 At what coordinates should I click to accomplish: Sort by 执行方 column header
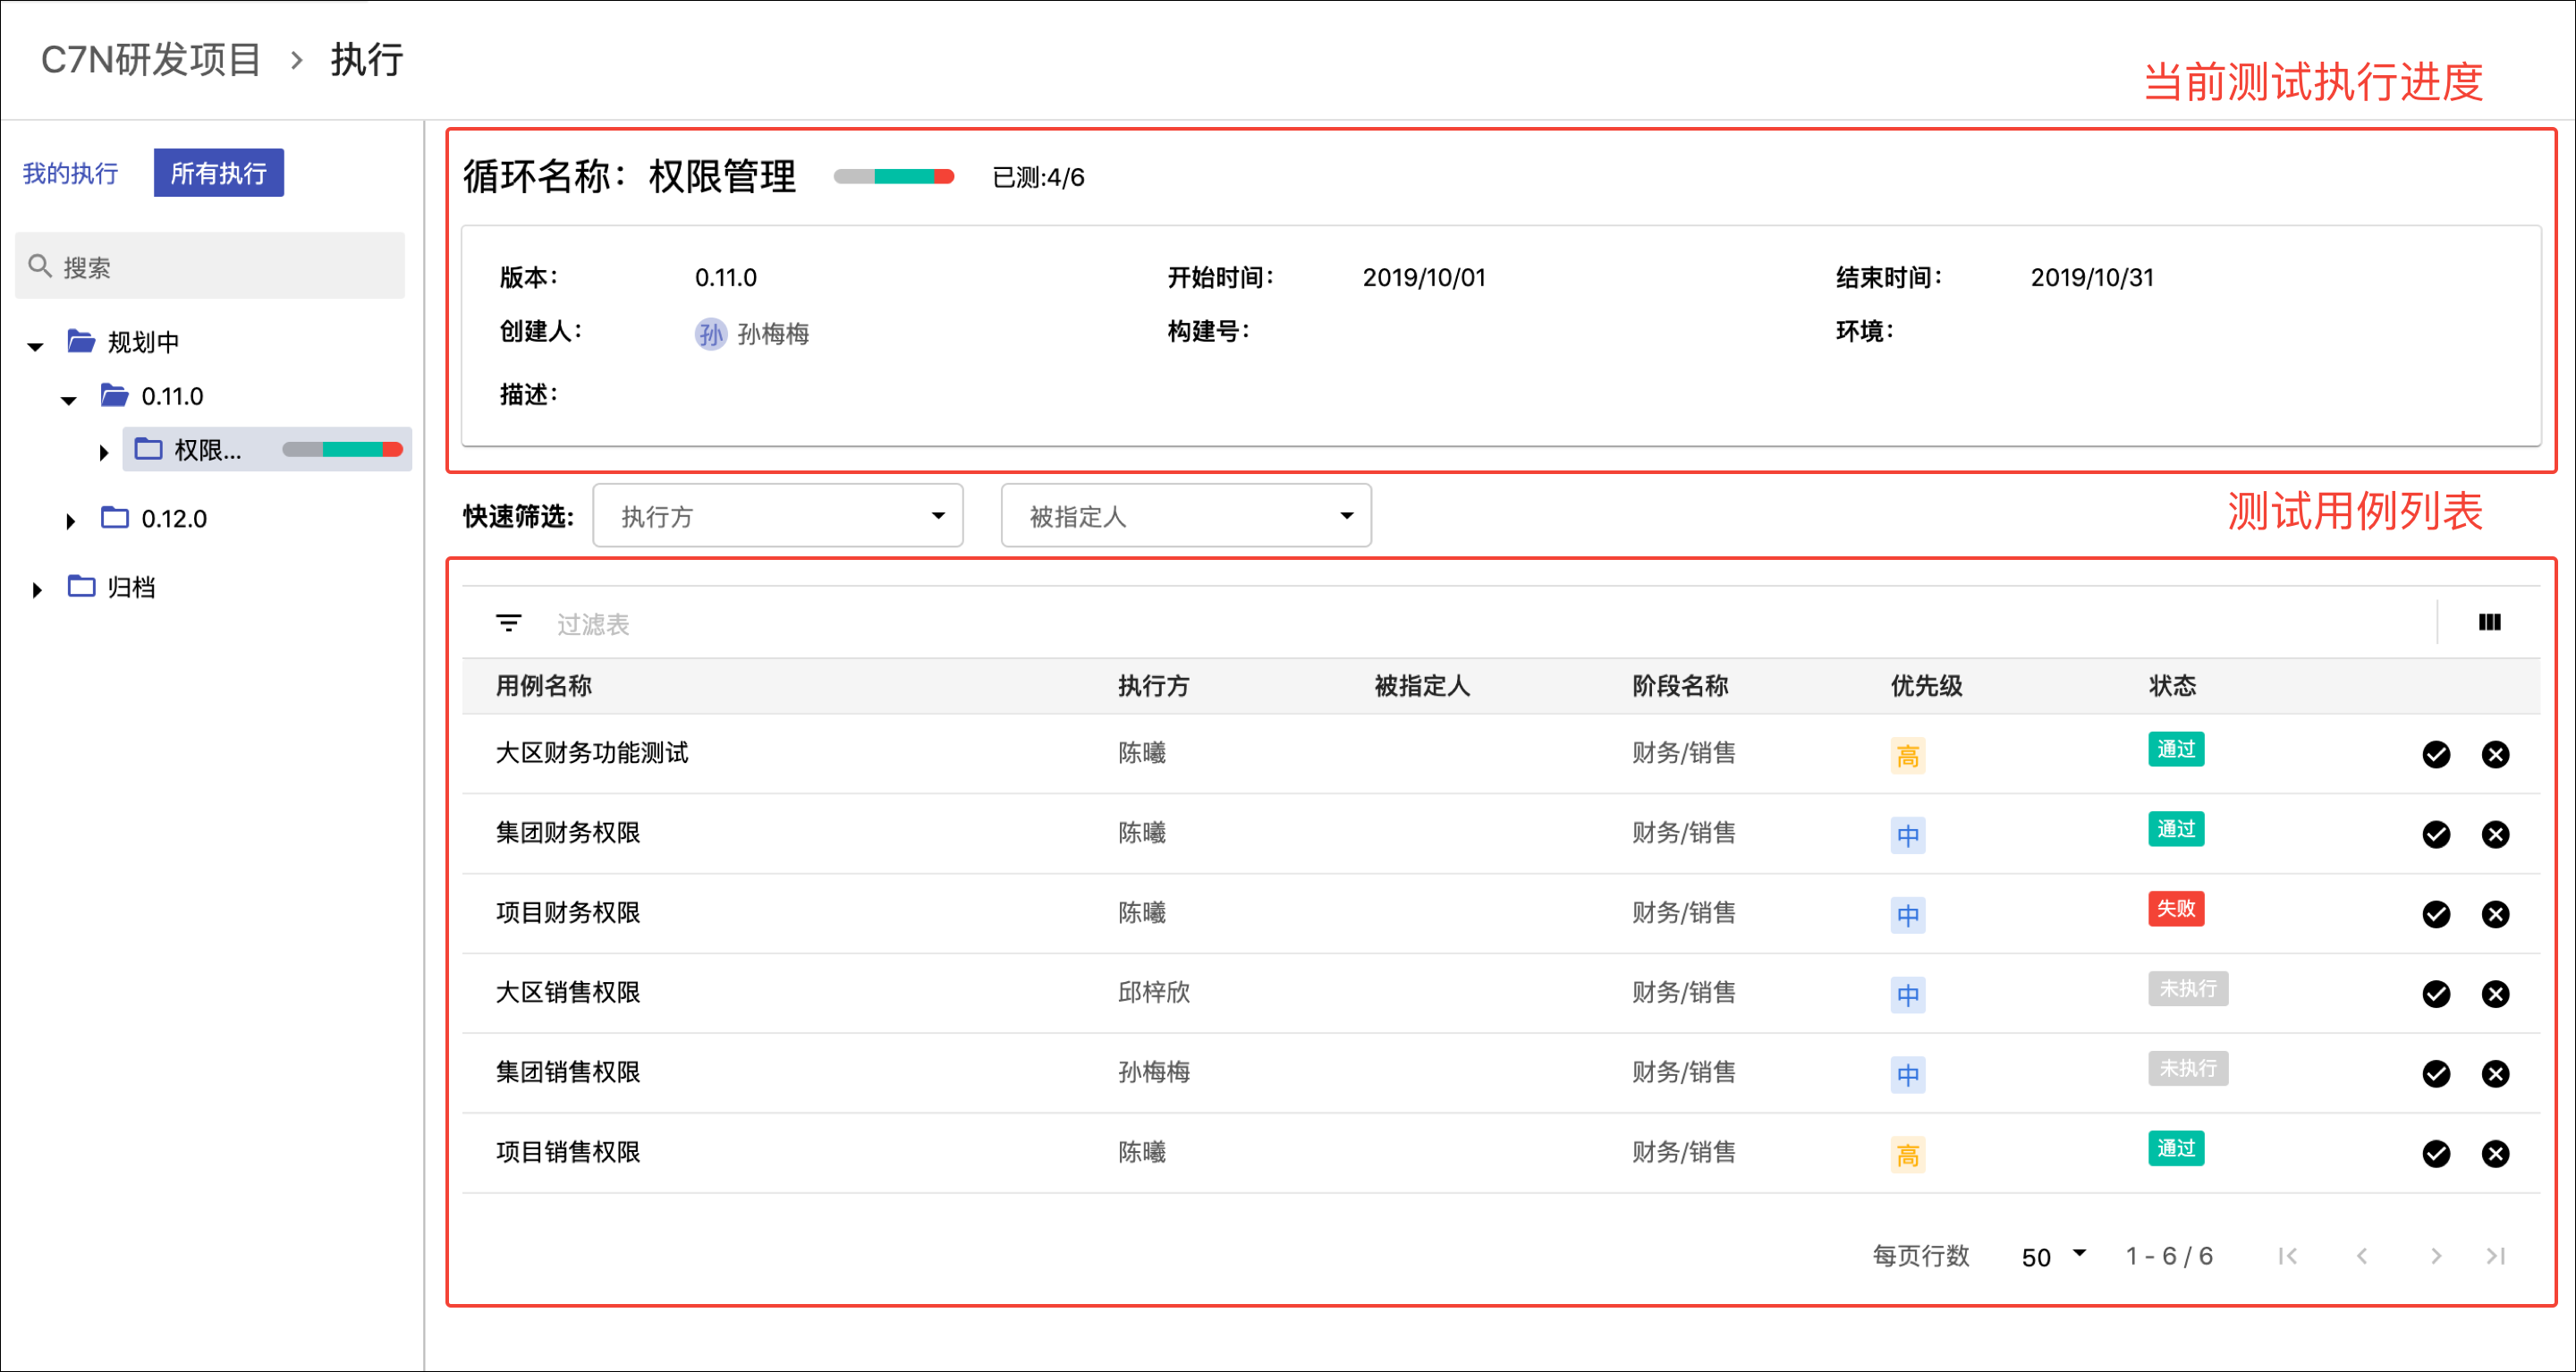pos(1153,686)
